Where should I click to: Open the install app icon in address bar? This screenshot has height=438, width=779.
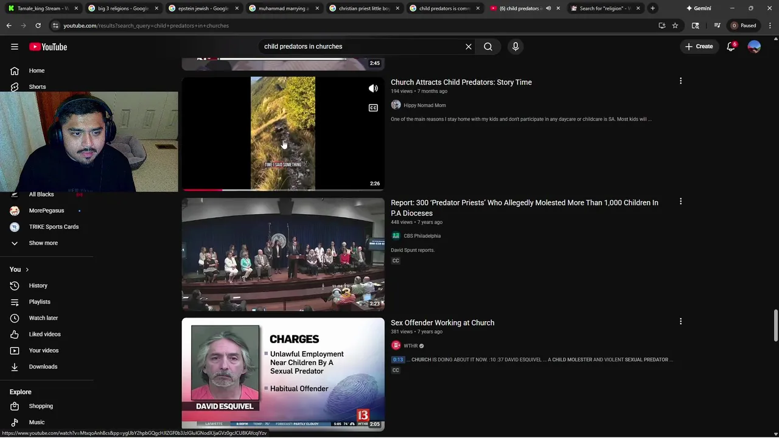(662, 26)
